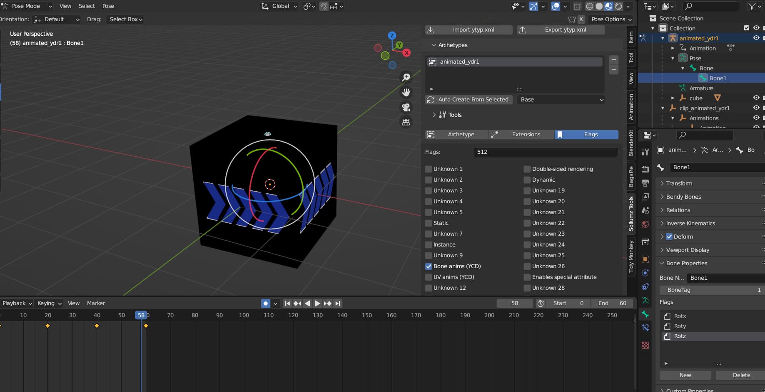Open the Render properties camera icon

645,169
